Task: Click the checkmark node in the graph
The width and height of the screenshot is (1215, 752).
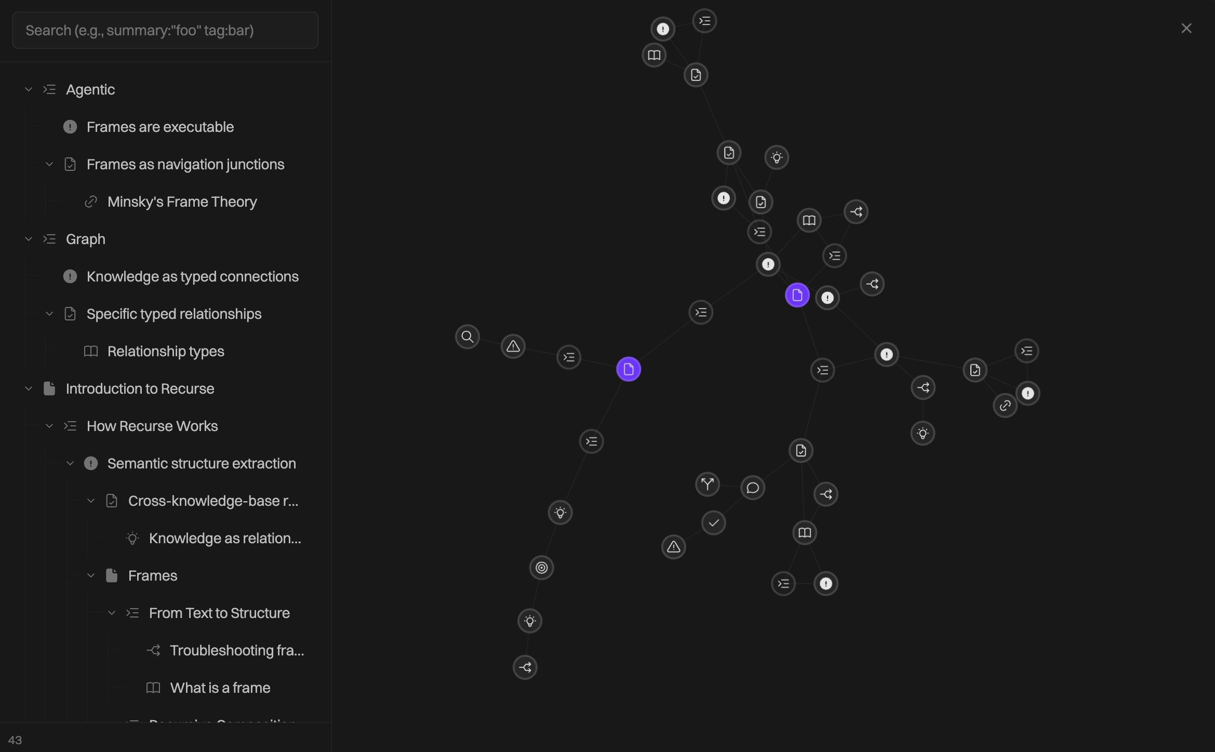Action: point(714,523)
